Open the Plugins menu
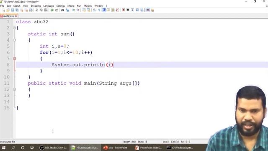The width and height of the screenshot is (268, 151). click(88, 6)
